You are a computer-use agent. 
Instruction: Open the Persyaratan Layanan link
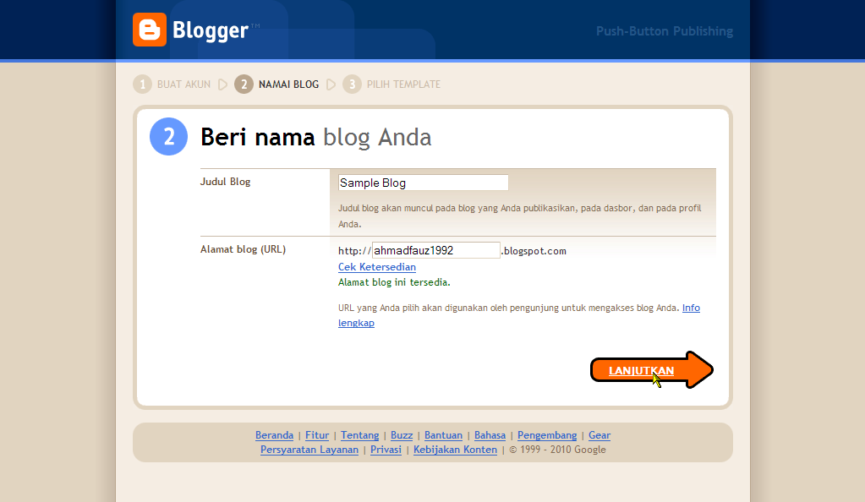309,450
